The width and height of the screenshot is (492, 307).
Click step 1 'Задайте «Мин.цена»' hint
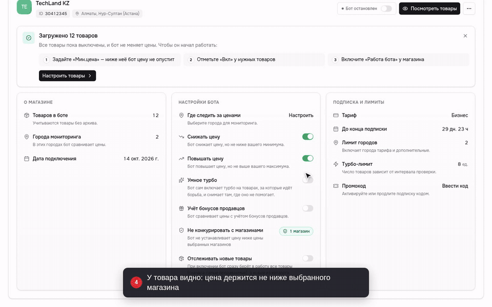pos(110,59)
